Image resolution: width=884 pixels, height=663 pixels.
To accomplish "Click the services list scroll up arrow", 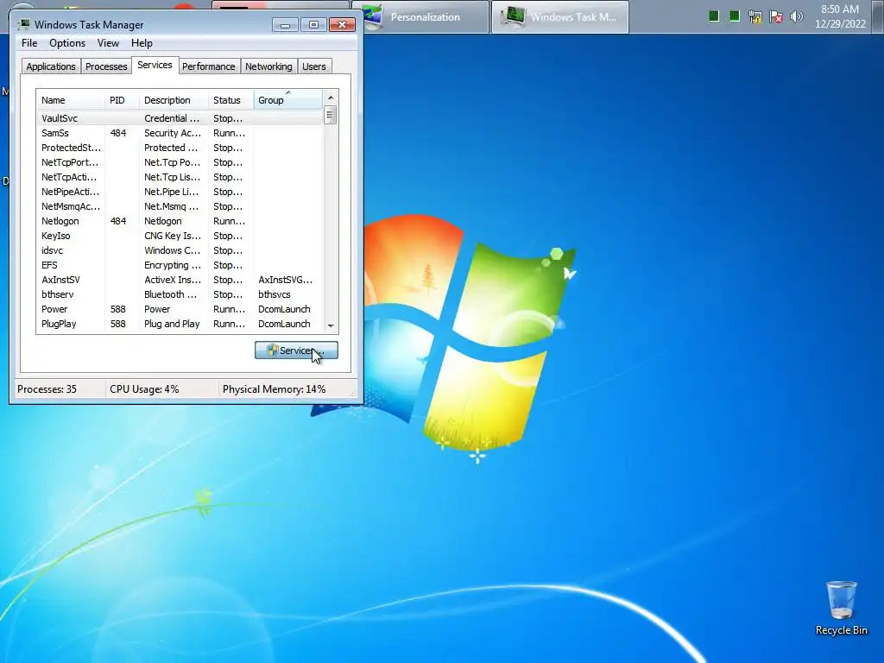I will click(x=331, y=98).
